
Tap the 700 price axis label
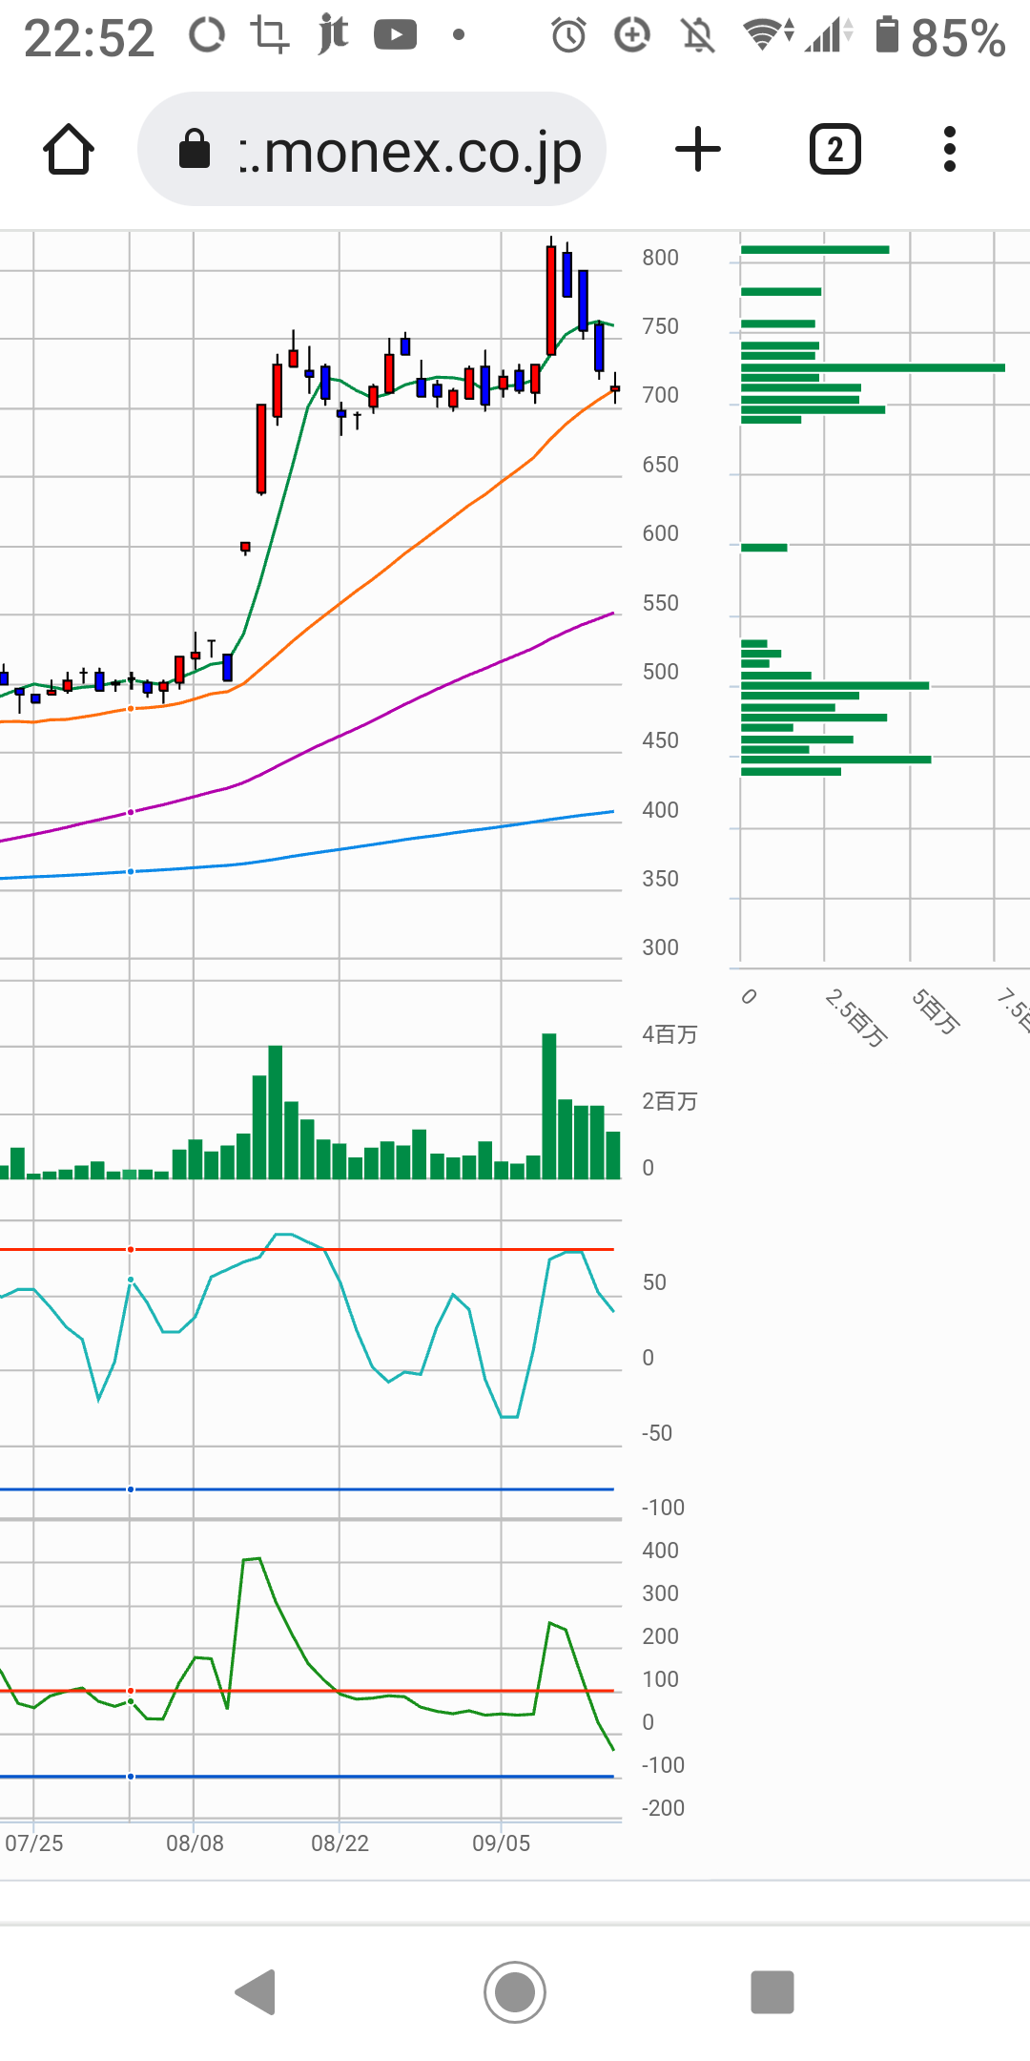coord(660,395)
